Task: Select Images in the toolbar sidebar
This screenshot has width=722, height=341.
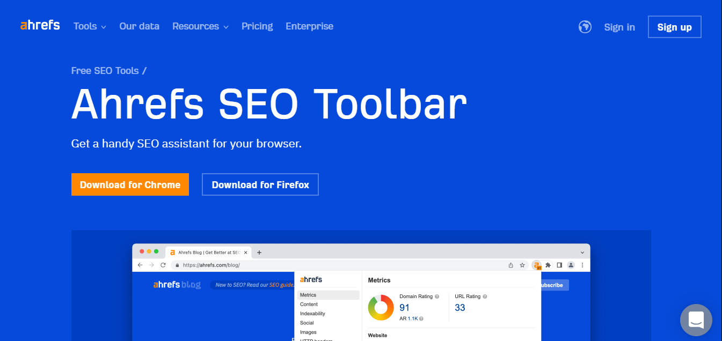Action: pyautogui.click(x=308, y=332)
